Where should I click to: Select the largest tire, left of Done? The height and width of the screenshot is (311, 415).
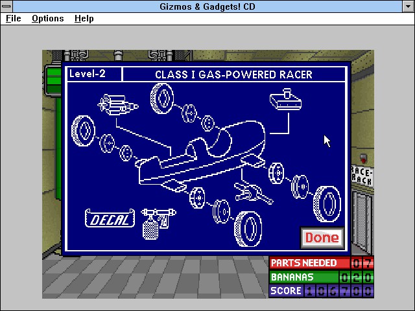coord(248,229)
